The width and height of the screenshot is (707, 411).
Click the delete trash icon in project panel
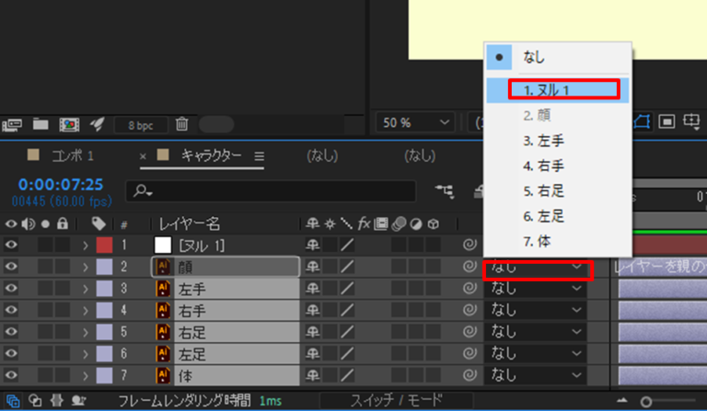182,123
